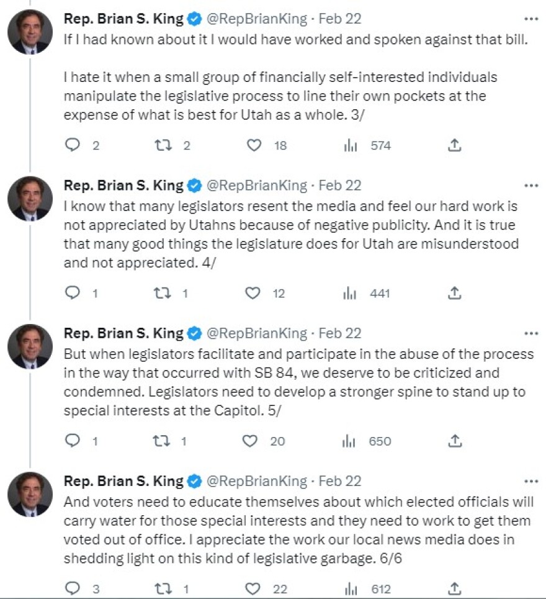Like the tweet ending in 3/
The height and width of the screenshot is (599, 546).
(x=253, y=145)
